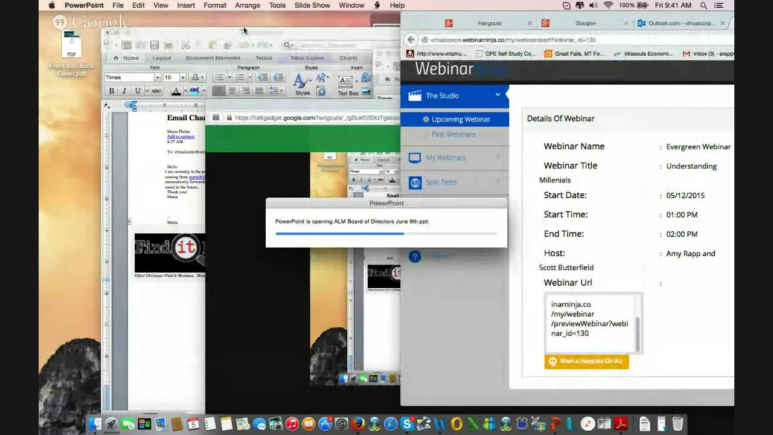The height and width of the screenshot is (435, 773).
Task: Open the highlight color dropdown arrow
Action: pos(203,91)
